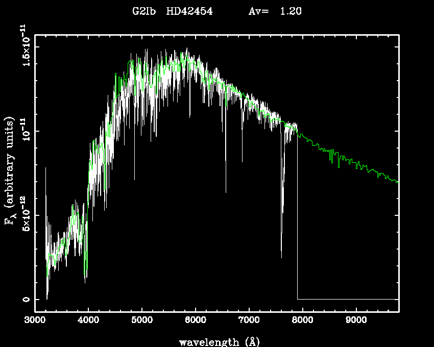434x347 pixels.
Task: Click the flat white zero-flux line past 8000 Å
Action: tap(347, 299)
